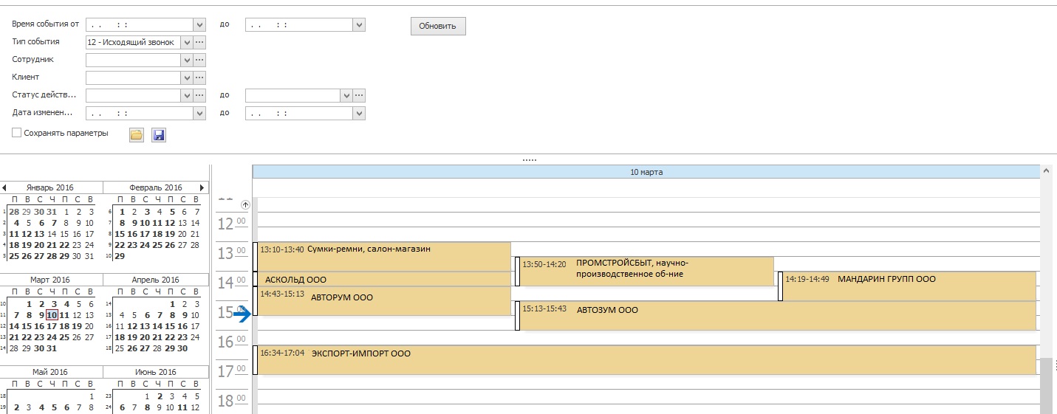The height and width of the screenshot is (414, 1057).
Task: Click ellipsis button next to Сотрудник field
Action: pos(199,60)
